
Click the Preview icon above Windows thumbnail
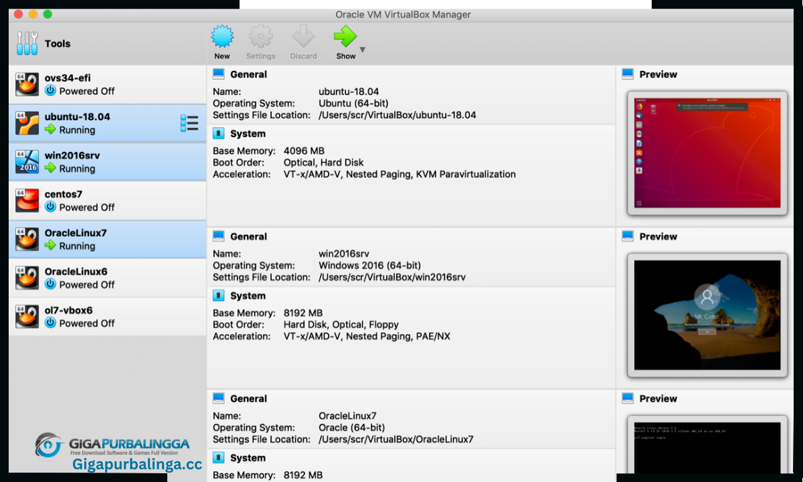pyautogui.click(x=628, y=236)
